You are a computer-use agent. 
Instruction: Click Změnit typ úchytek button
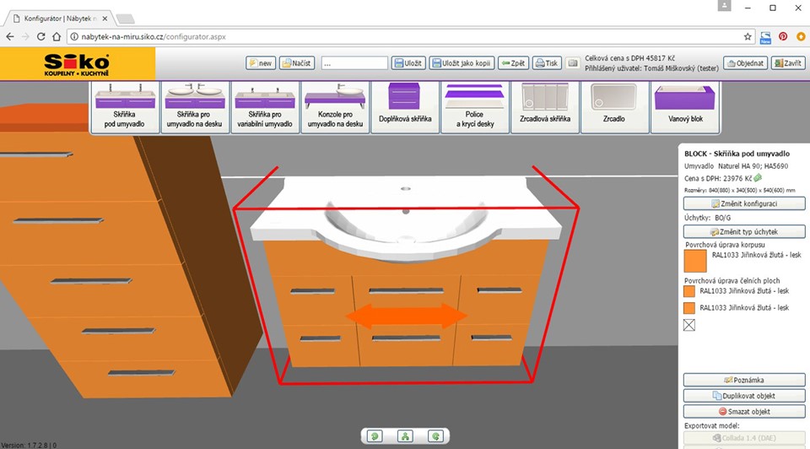[x=744, y=231]
